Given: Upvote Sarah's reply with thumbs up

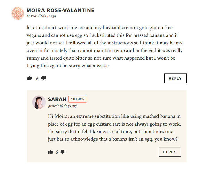Looking at the screenshot, I should (x=51, y=152).
